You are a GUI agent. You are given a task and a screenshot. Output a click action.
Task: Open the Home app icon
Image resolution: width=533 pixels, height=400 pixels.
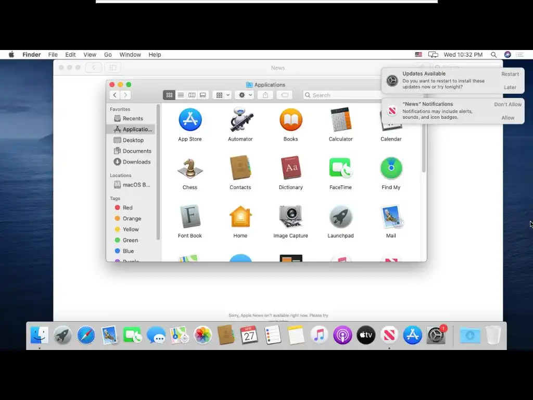coord(240,216)
